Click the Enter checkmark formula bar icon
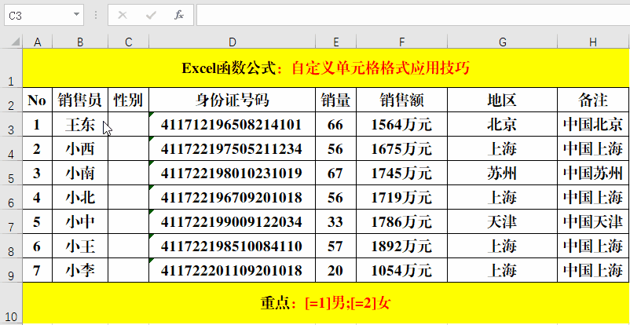Viewport: 630px width, 325px height. coord(151,15)
